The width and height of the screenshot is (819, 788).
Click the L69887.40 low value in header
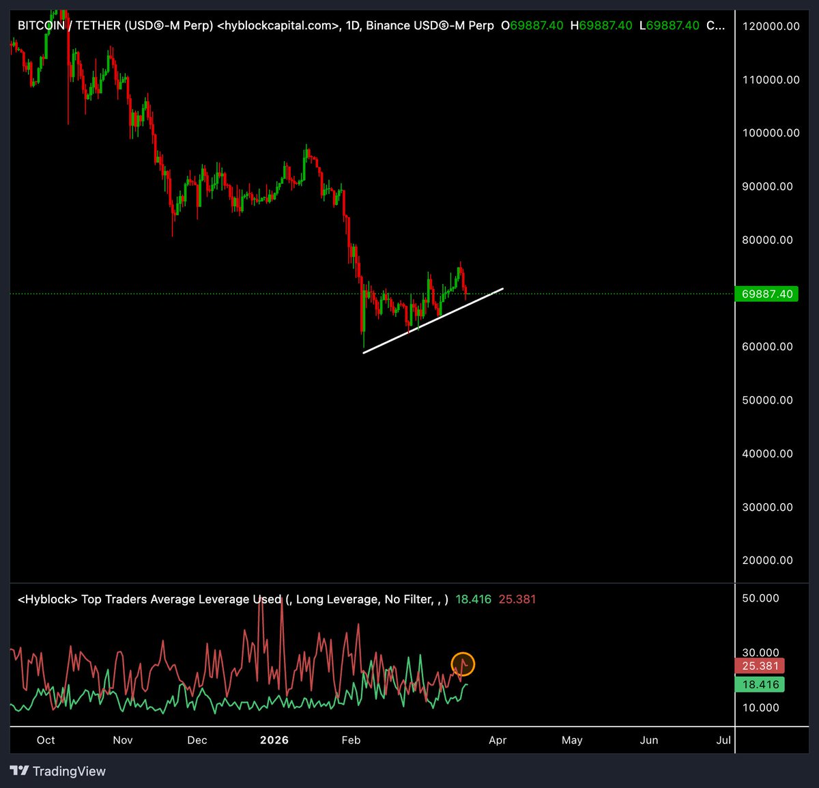(x=670, y=25)
